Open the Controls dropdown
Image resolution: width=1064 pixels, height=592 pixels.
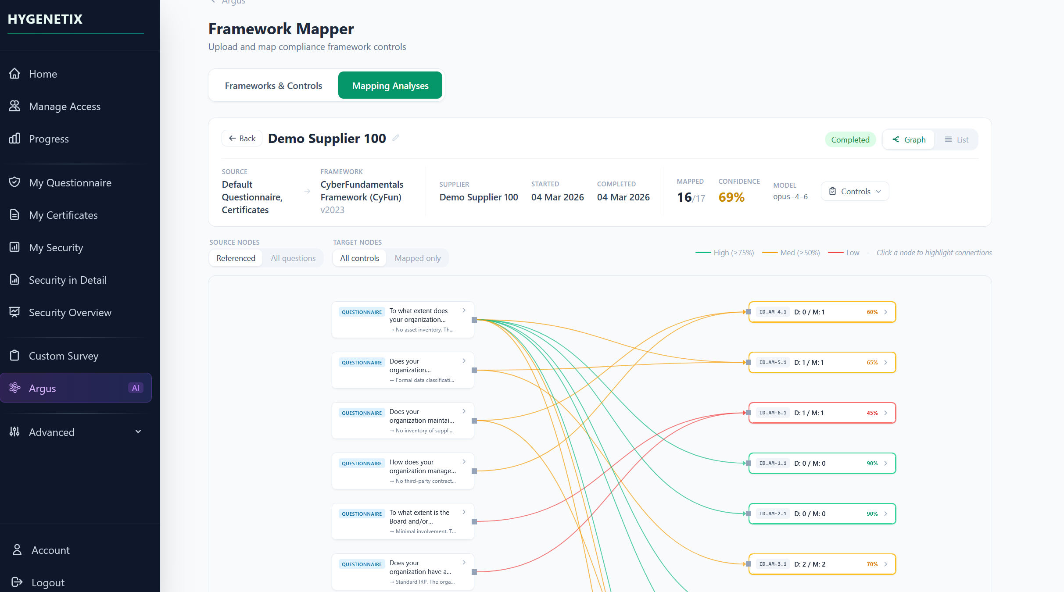855,192
